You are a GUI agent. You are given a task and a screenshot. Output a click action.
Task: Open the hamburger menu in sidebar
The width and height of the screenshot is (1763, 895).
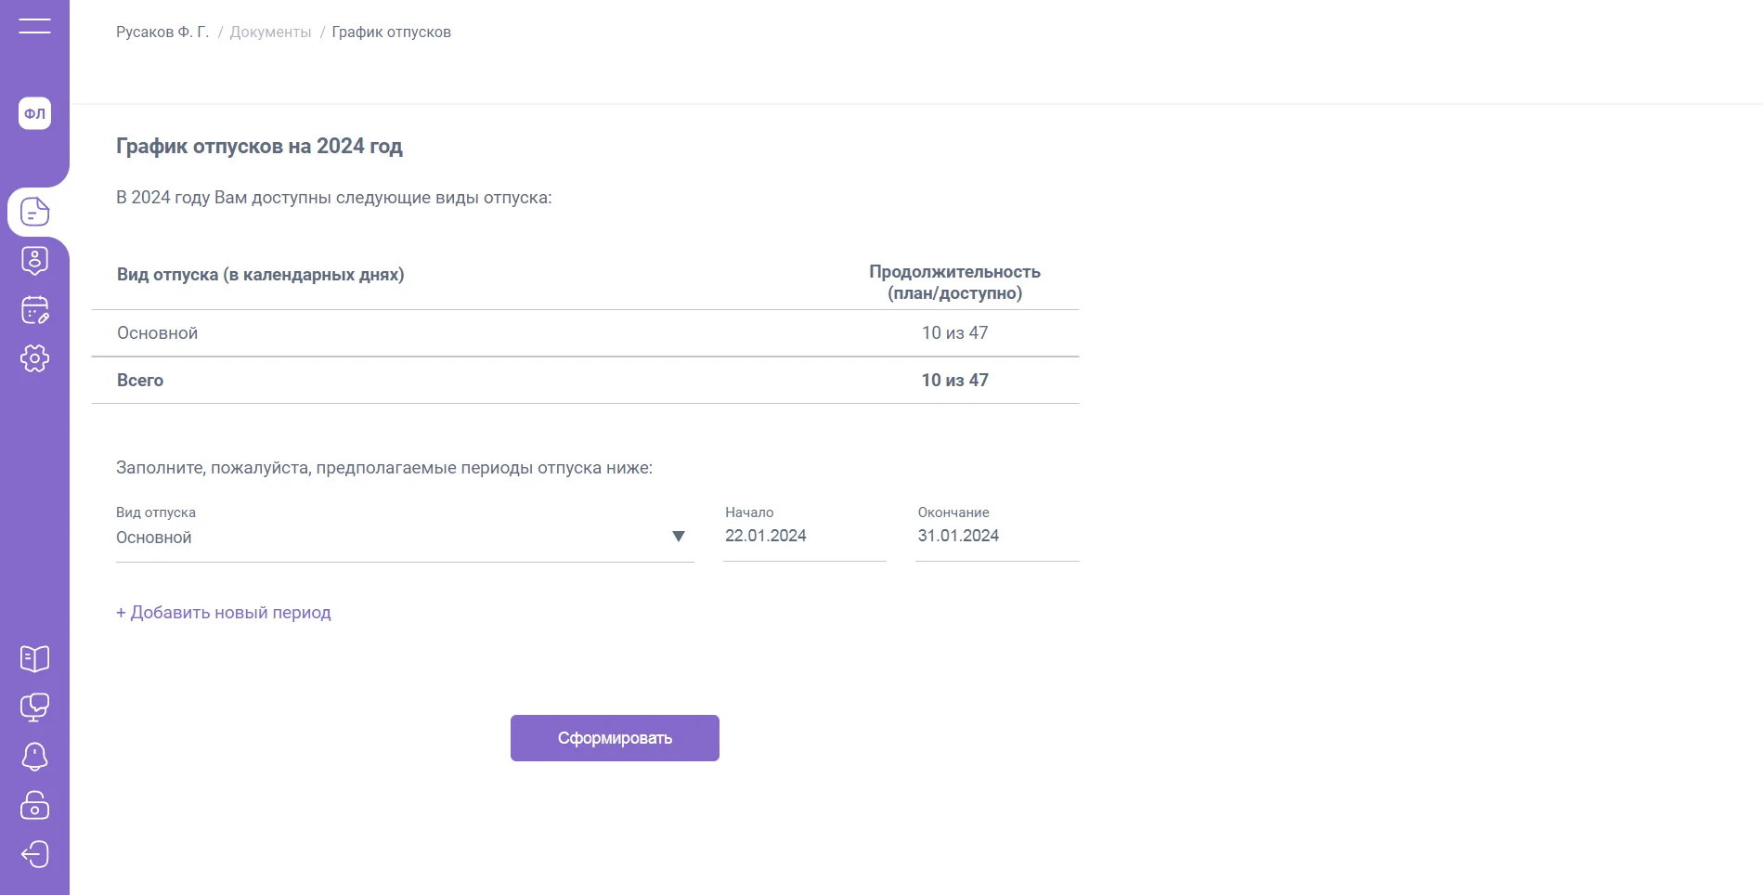click(x=34, y=25)
